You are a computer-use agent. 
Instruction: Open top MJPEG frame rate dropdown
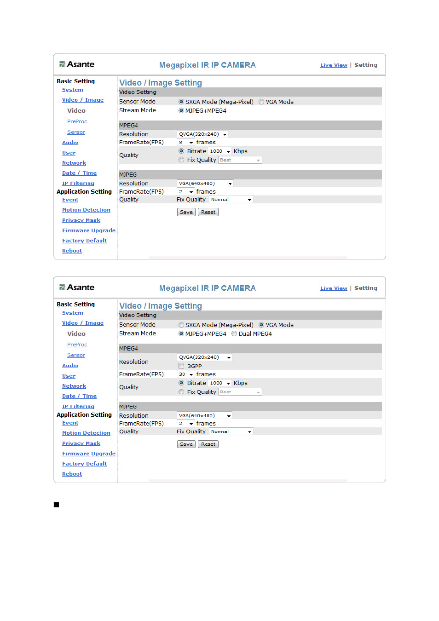coord(186,191)
